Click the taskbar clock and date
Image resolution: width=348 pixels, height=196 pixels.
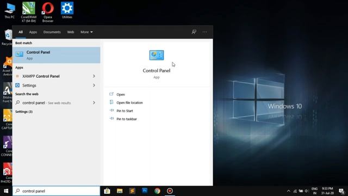point(327,191)
